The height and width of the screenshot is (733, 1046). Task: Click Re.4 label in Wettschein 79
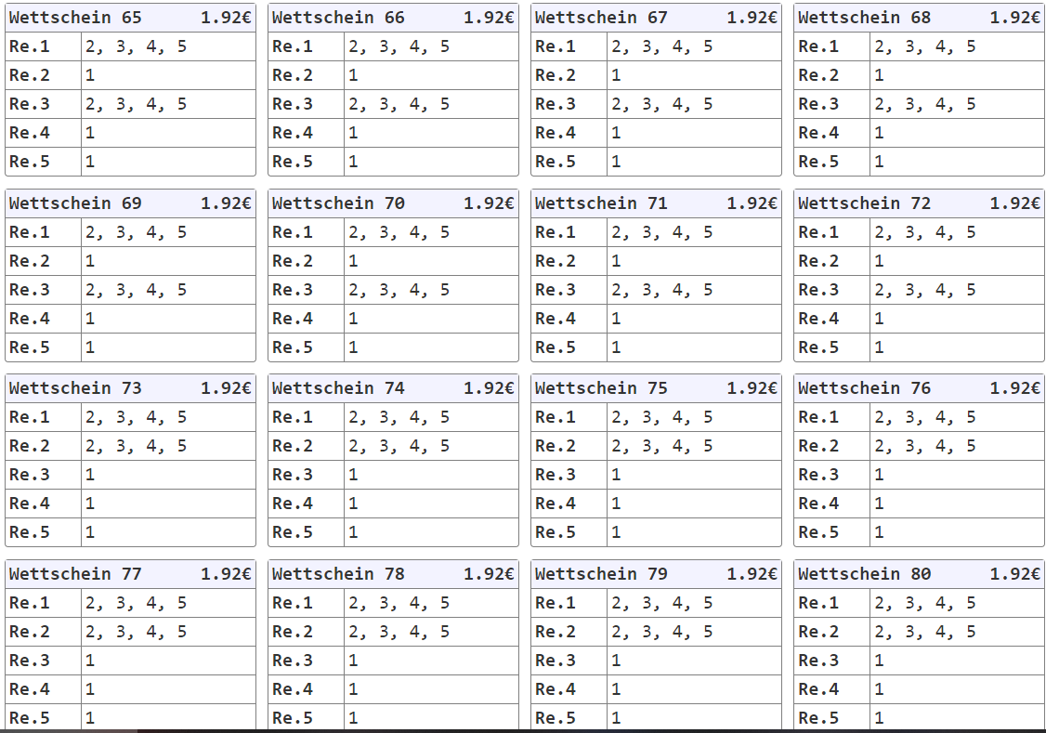(556, 689)
